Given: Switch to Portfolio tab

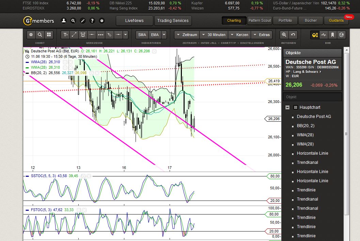Looking at the screenshot, I should click(285, 21).
